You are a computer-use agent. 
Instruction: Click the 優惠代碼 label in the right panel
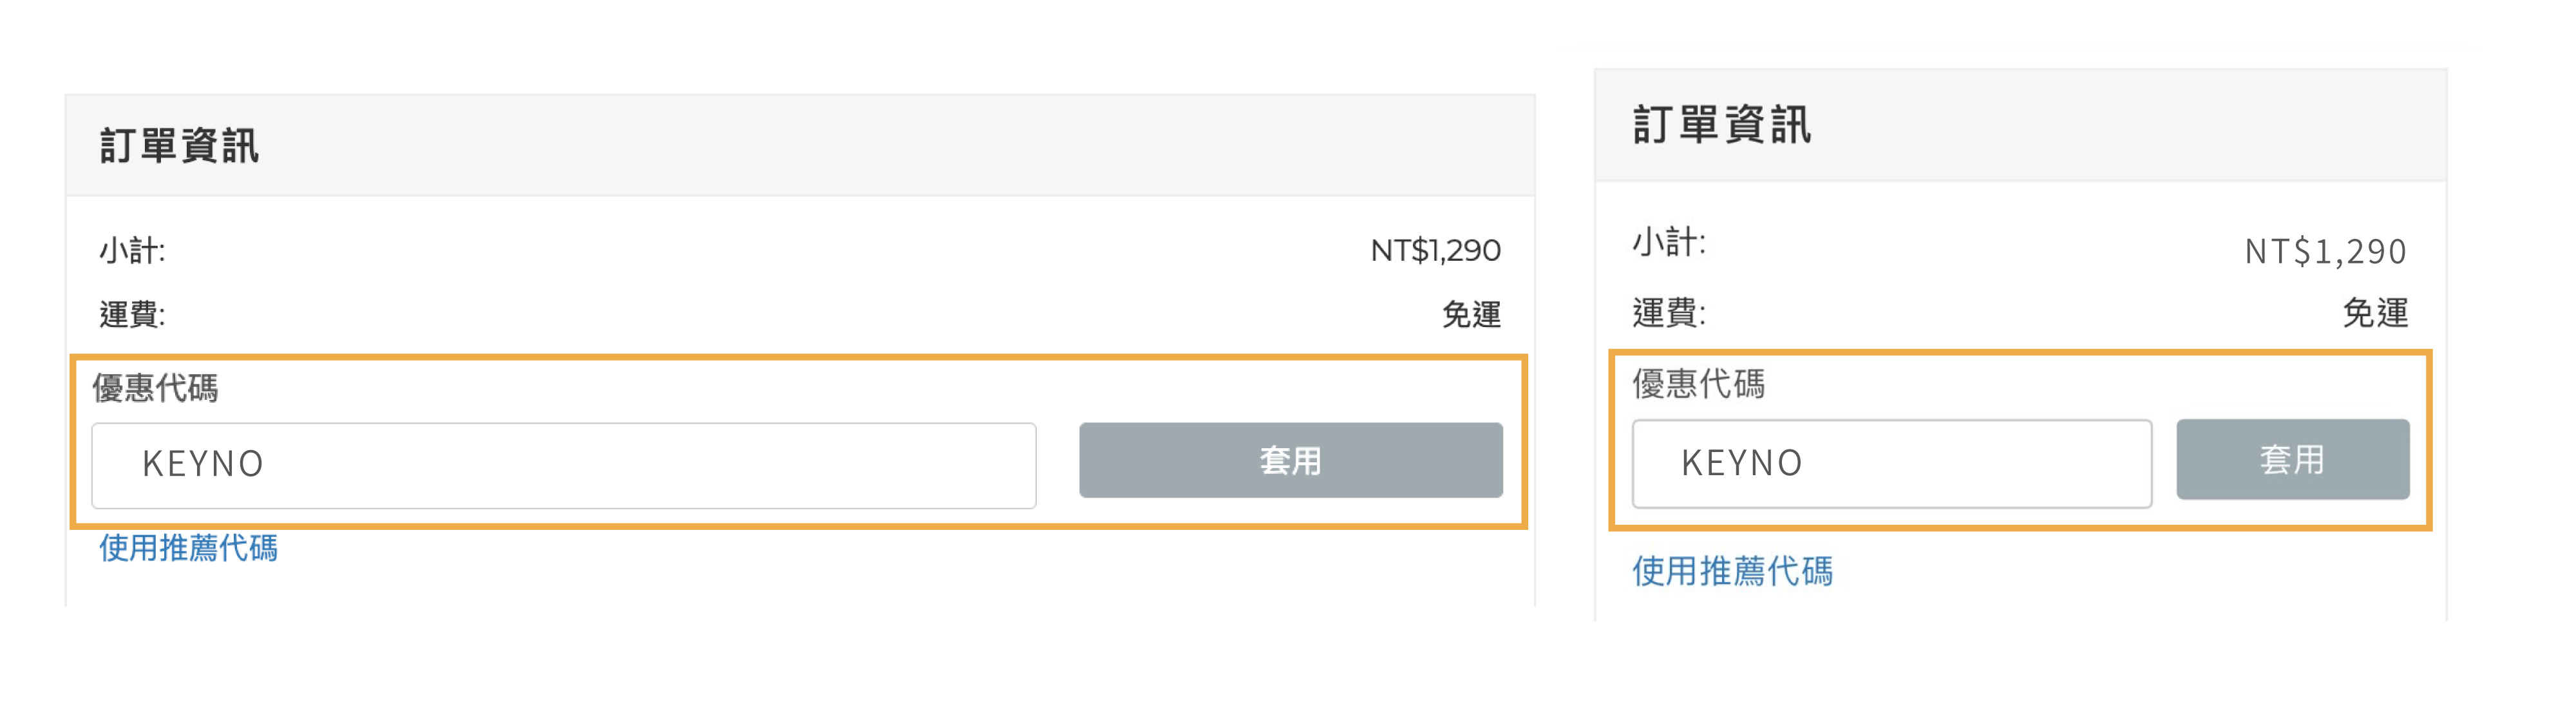(x=1699, y=384)
